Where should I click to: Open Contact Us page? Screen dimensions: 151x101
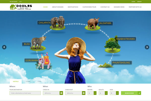pos(105,7)
